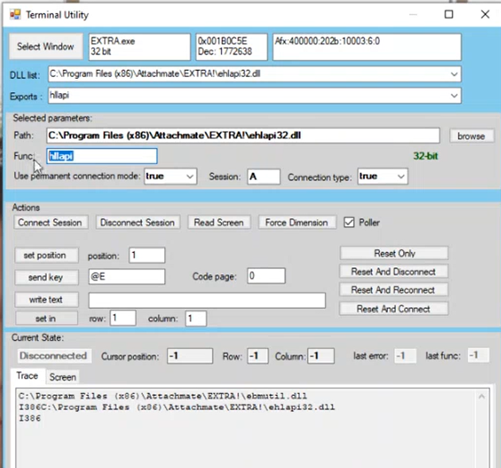The image size is (501, 468).
Task: Click the write text button
Action: point(46,299)
